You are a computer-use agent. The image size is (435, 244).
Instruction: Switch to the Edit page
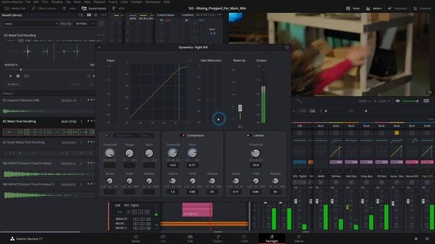click(x=190, y=239)
